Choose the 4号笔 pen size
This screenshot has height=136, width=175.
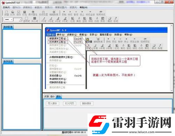pos(58,20)
